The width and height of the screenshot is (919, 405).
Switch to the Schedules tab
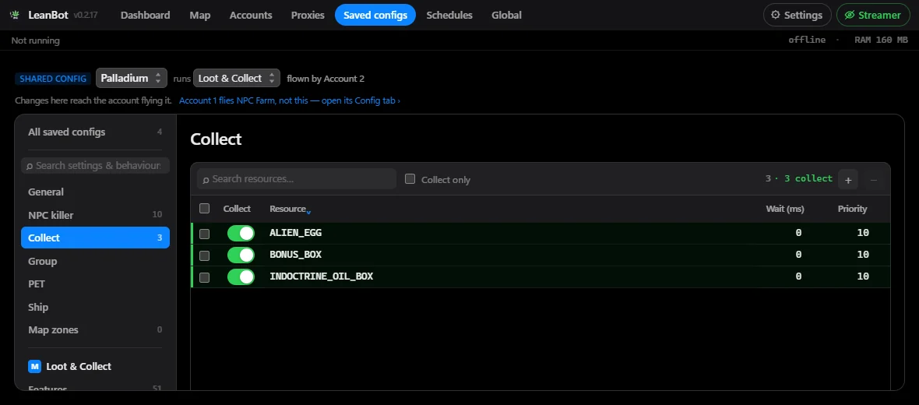449,16
